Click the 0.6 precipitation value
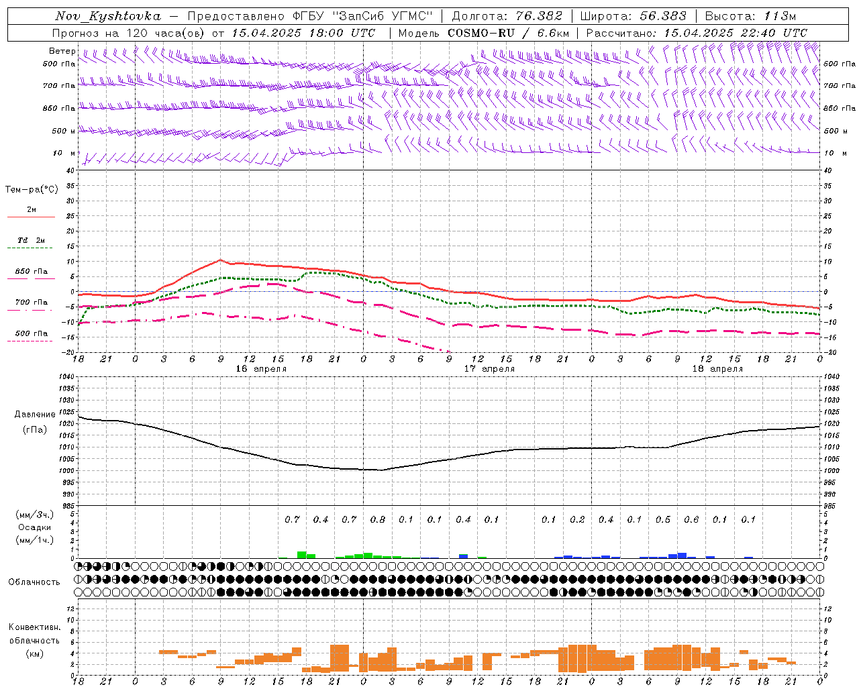 click(691, 519)
